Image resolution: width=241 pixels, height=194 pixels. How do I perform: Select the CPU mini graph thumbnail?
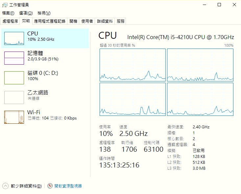click(14, 38)
